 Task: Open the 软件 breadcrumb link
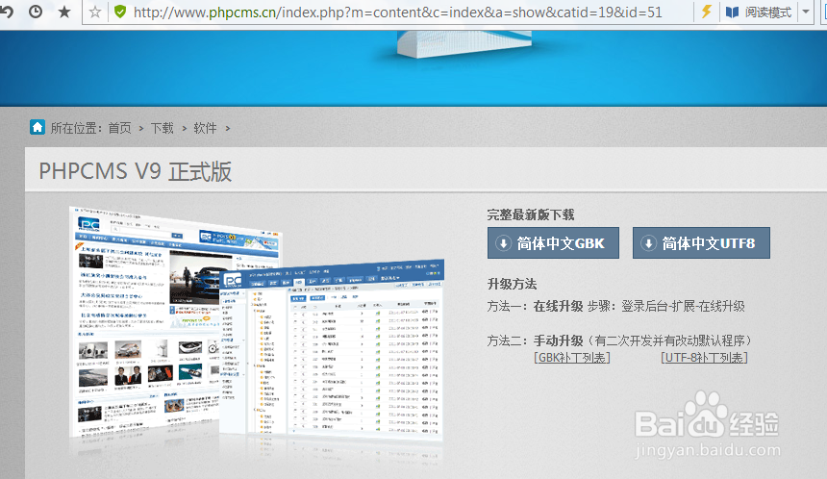[x=205, y=128]
